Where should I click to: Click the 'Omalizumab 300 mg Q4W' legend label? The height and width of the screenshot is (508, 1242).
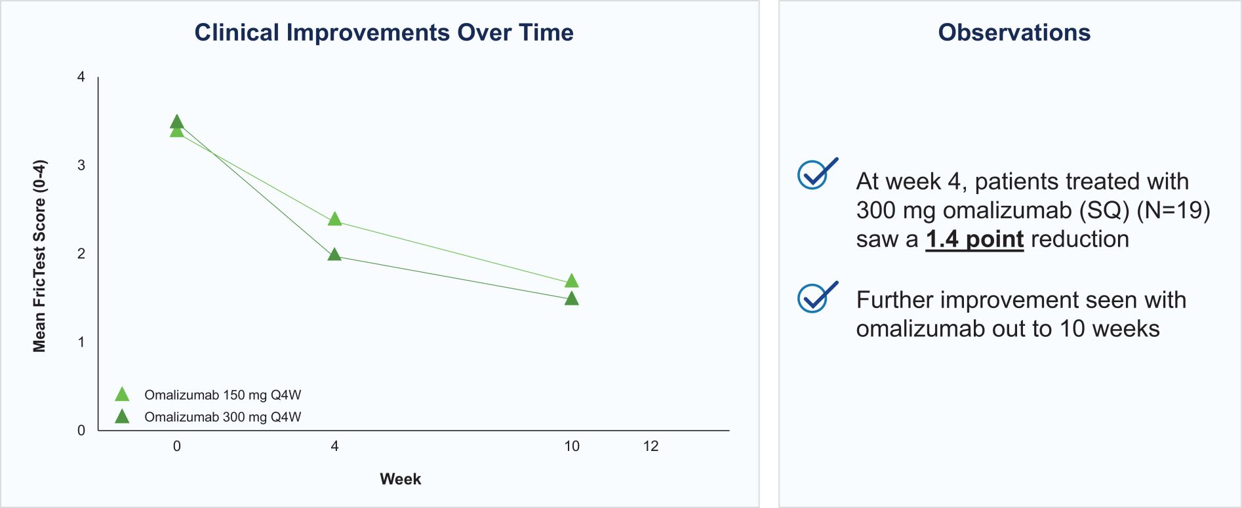click(x=222, y=418)
